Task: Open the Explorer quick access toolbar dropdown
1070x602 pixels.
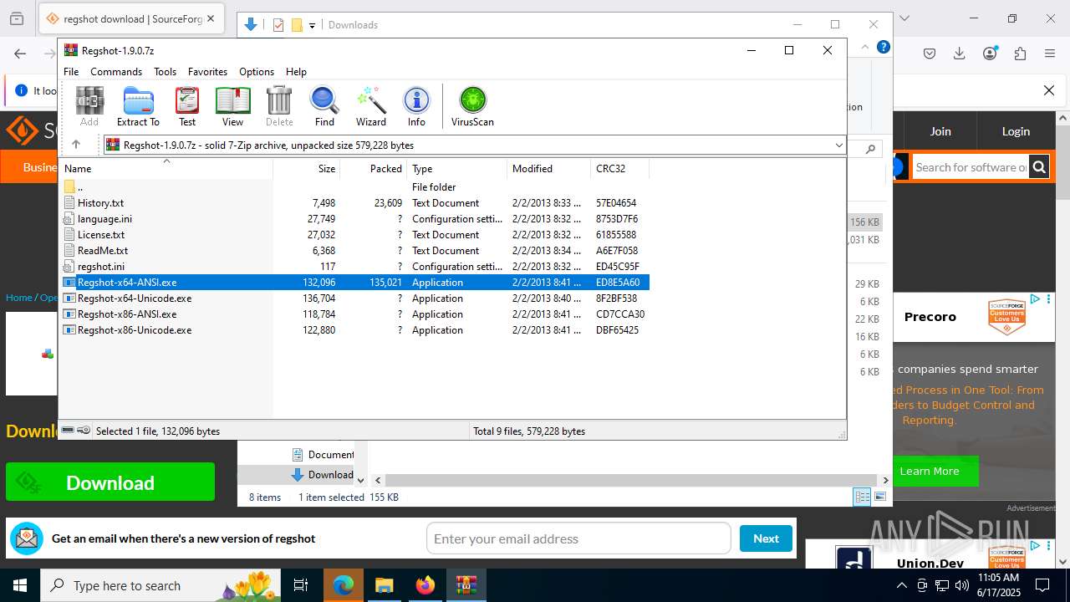Action: click(x=312, y=25)
